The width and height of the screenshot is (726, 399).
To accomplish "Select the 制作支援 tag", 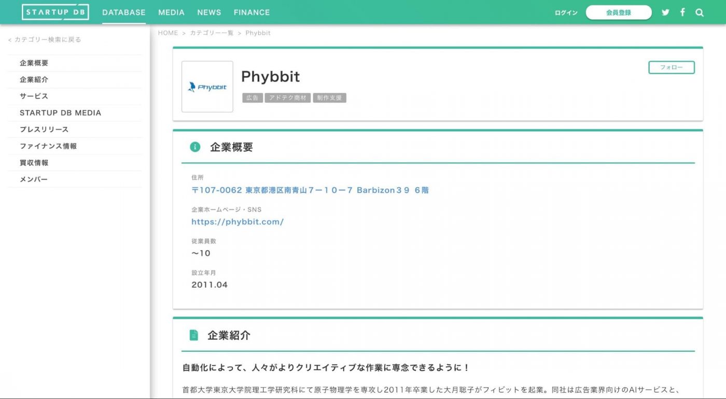I will point(329,97).
